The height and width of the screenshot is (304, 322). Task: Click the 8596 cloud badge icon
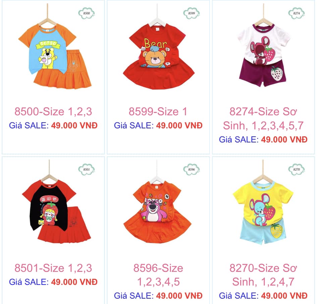(x=192, y=170)
